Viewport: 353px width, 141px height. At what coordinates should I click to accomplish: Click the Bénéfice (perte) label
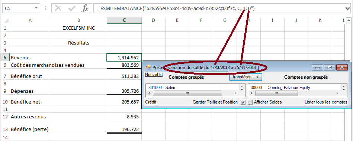[30, 129]
